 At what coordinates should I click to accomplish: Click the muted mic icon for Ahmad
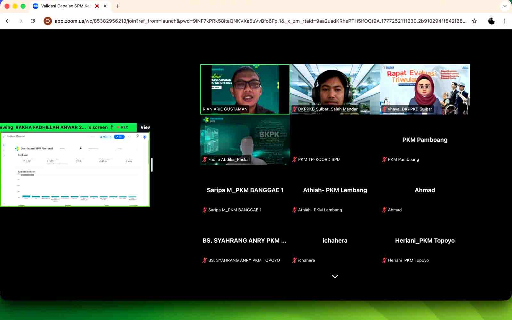point(384,210)
